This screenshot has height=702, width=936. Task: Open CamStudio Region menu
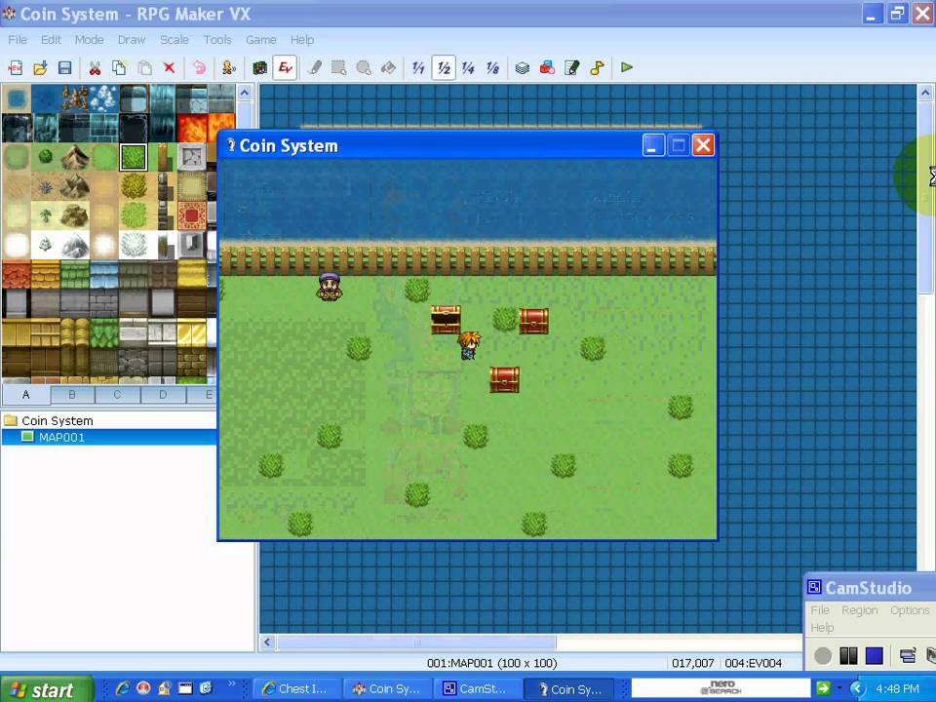tap(860, 610)
